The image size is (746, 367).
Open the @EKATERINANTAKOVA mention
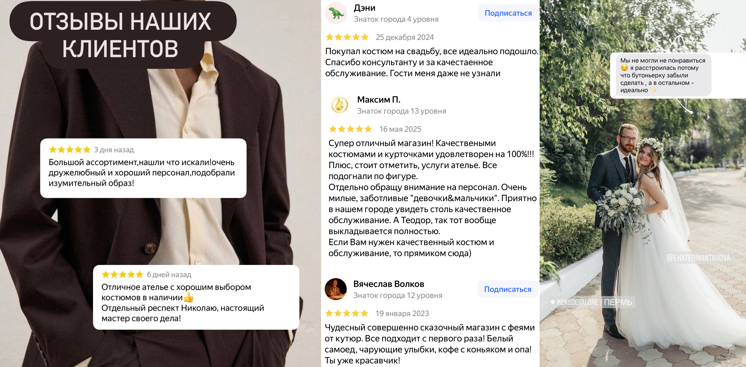pos(698,258)
